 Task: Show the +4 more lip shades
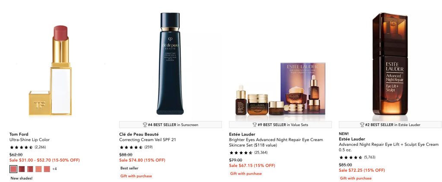click(x=54, y=169)
